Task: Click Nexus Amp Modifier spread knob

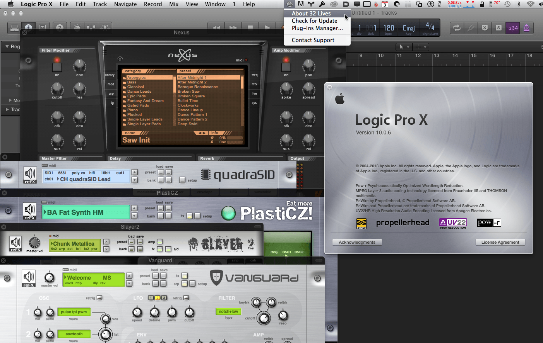Action: tap(308, 89)
